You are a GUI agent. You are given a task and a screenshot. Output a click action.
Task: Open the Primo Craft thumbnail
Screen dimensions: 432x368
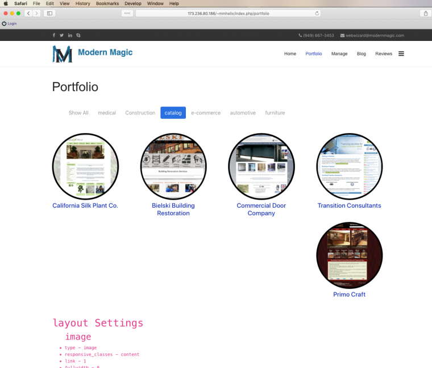click(350, 255)
